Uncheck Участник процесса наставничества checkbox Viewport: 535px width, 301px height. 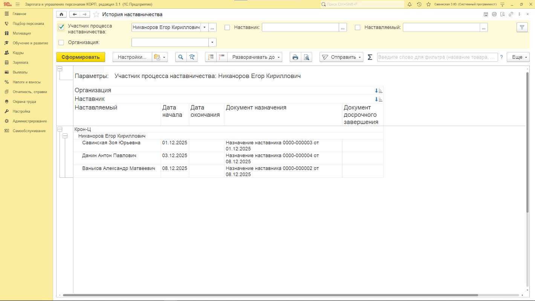(x=61, y=28)
